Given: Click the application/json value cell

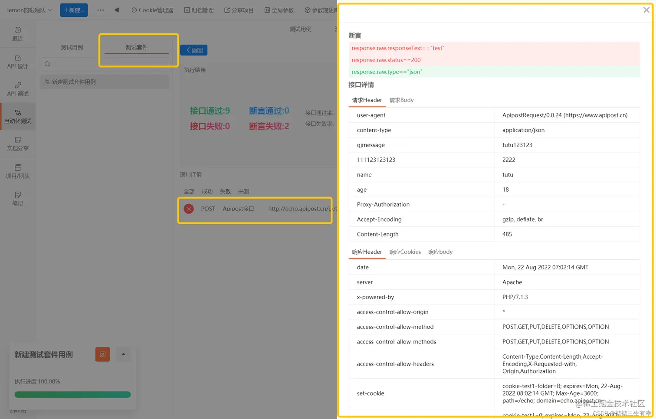Looking at the screenshot, I should point(567,130).
